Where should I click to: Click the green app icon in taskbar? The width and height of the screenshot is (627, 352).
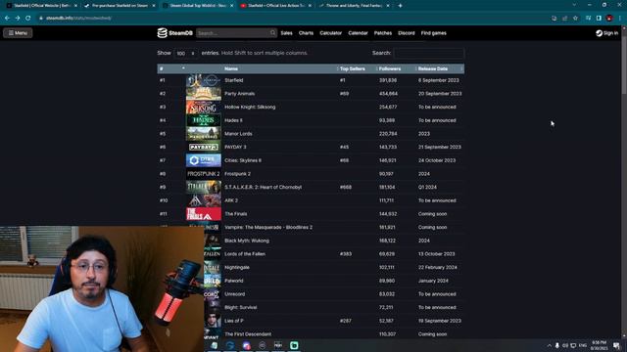tap(294, 345)
